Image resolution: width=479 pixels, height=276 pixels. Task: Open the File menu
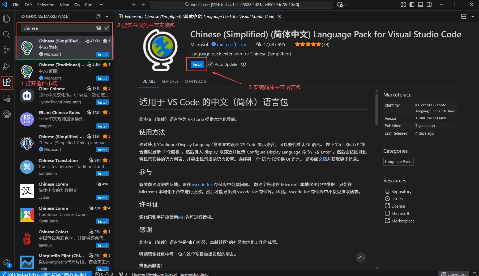click(16, 5)
